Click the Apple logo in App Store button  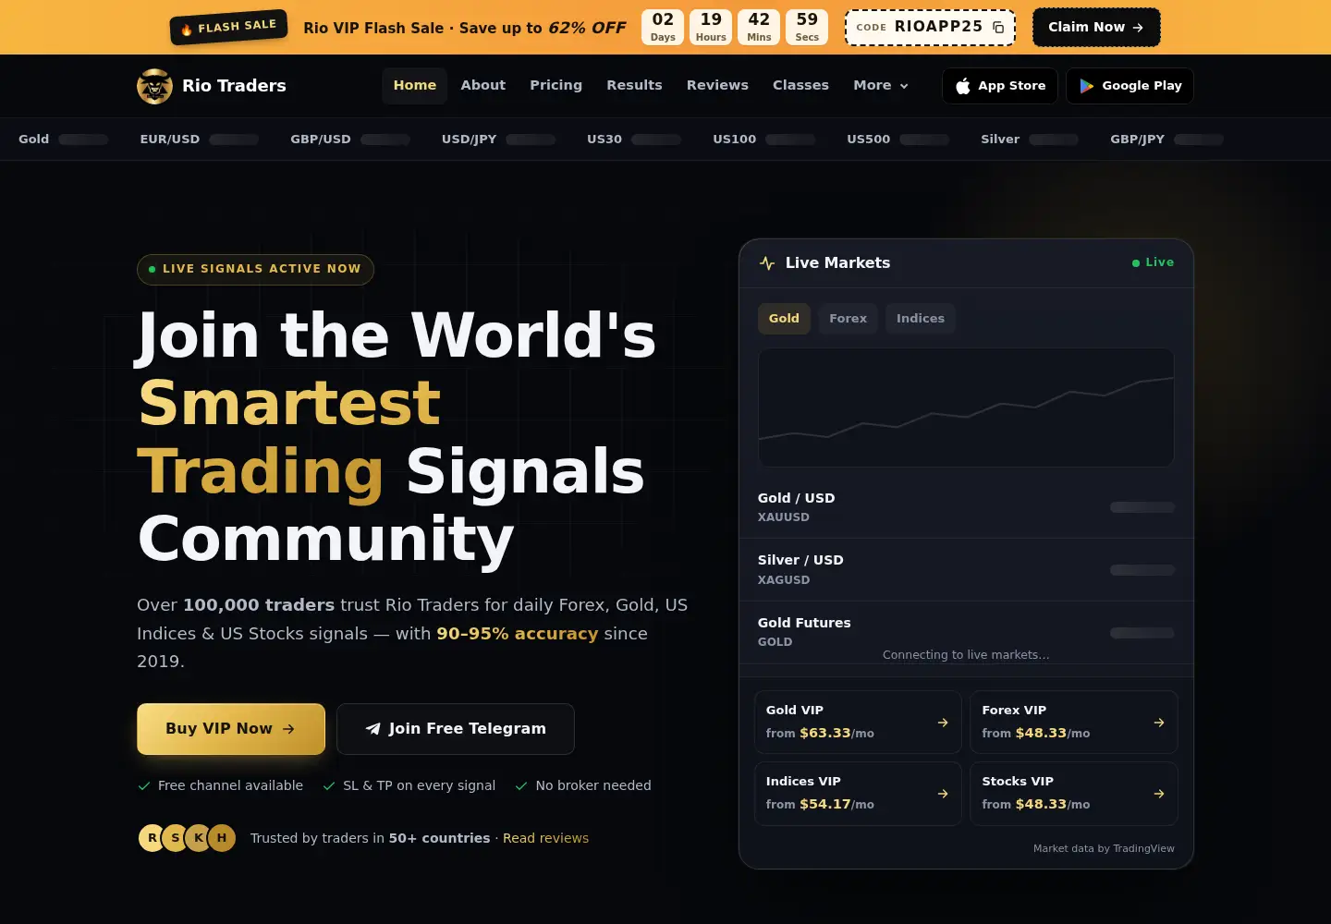pyautogui.click(x=963, y=86)
